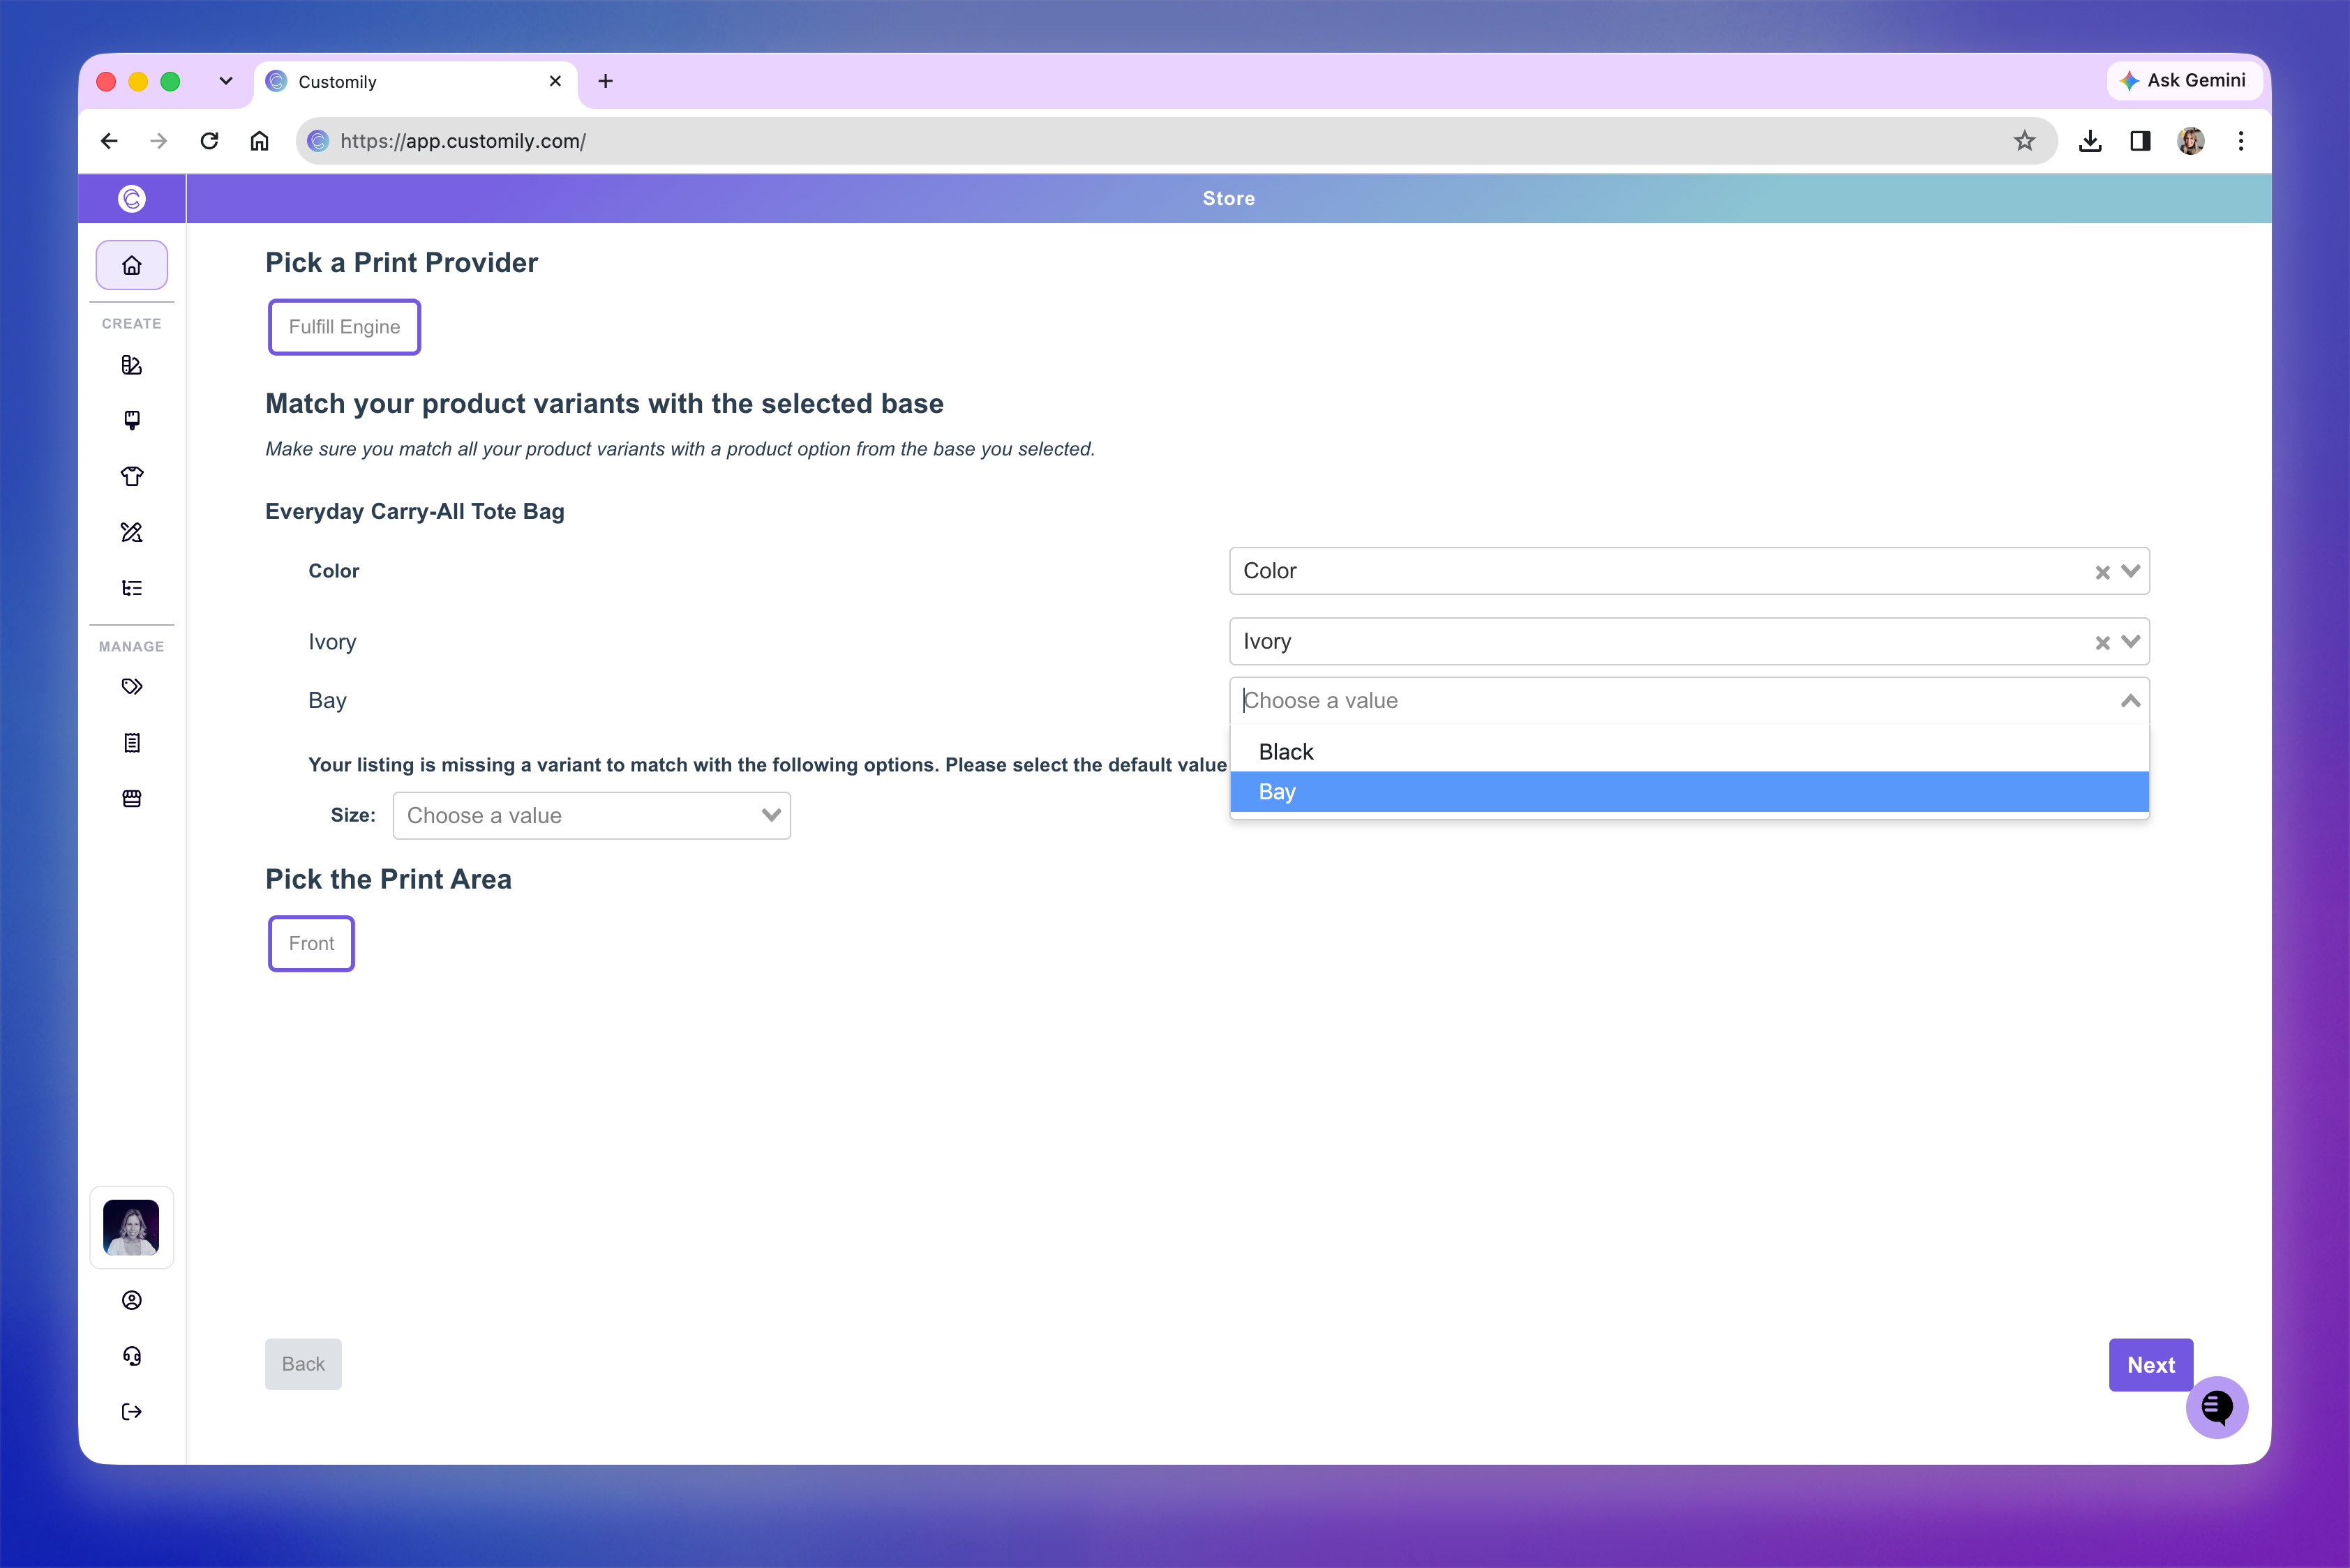
Task: Open the headset support icon
Action: pos(131,1355)
